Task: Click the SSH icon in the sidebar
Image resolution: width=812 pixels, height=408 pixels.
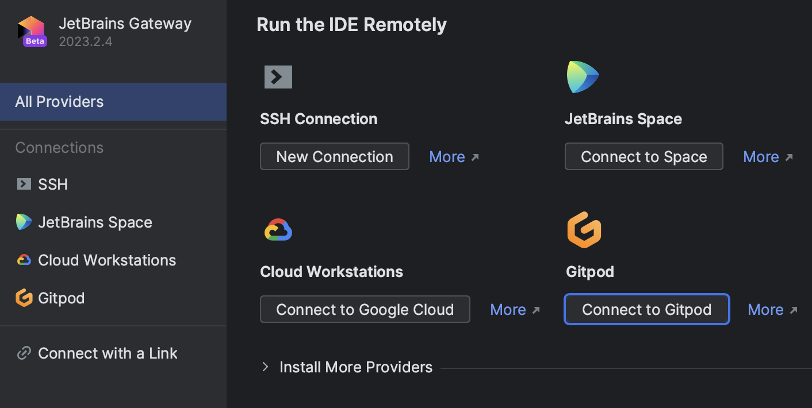Action: click(x=23, y=184)
